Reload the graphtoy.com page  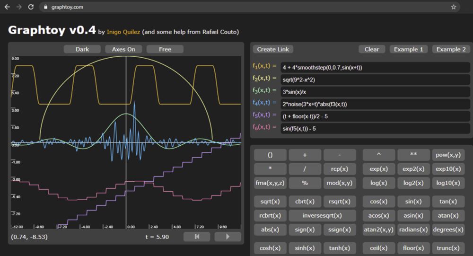[31, 7]
